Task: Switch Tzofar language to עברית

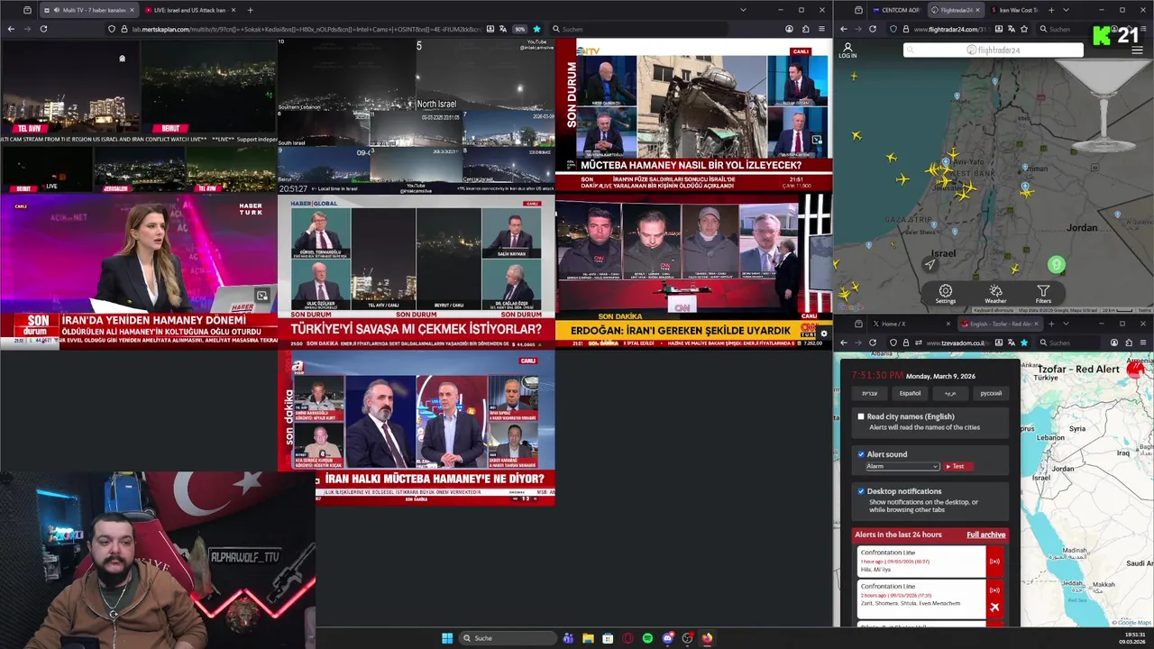Action: (869, 393)
